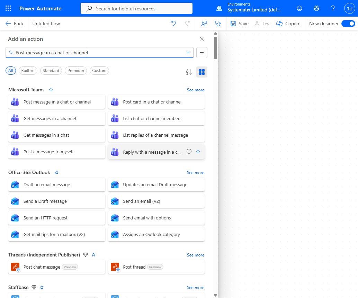Image resolution: width=358 pixels, height=298 pixels.
Task: Open the app launcher waffle icon
Action: [x=8, y=8]
